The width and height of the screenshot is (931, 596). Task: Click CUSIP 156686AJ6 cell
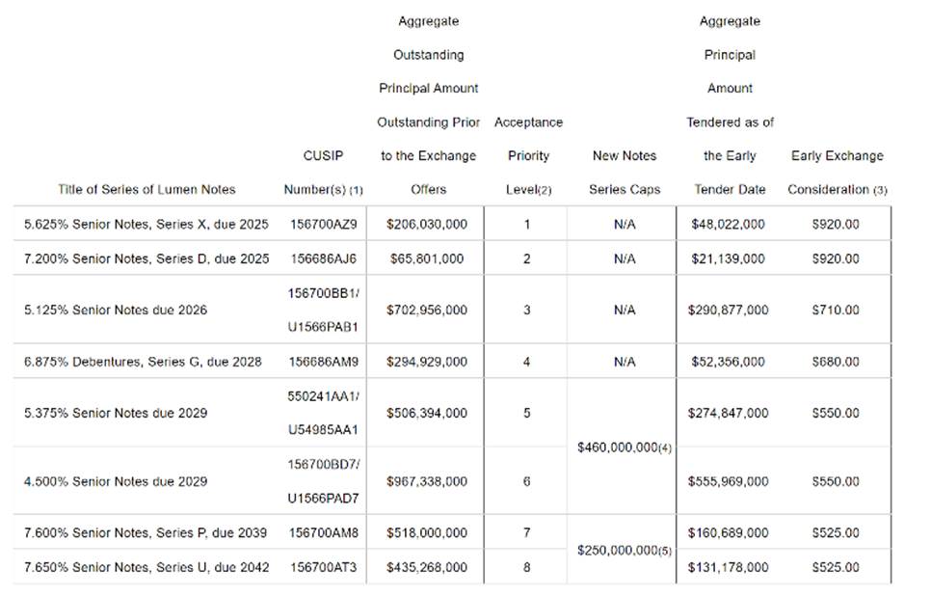[x=324, y=258]
